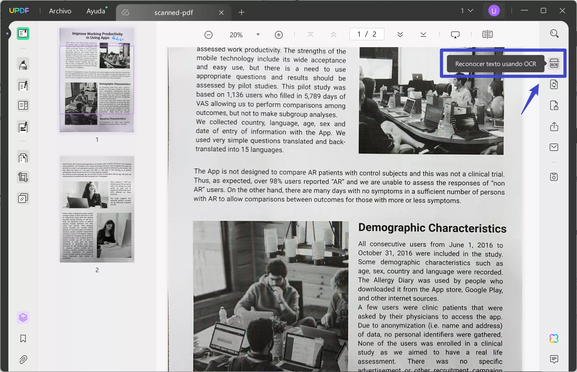The width and height of the screenshot is (577, 372).
Task: Zoom in with the plus button
Action: (x=279, y=35)
